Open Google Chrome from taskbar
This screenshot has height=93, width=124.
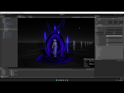pos(59,80)
